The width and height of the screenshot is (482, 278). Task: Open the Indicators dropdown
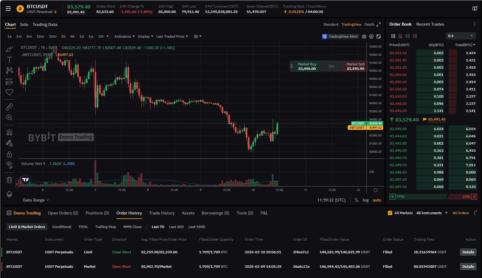[x=124, y=36]
